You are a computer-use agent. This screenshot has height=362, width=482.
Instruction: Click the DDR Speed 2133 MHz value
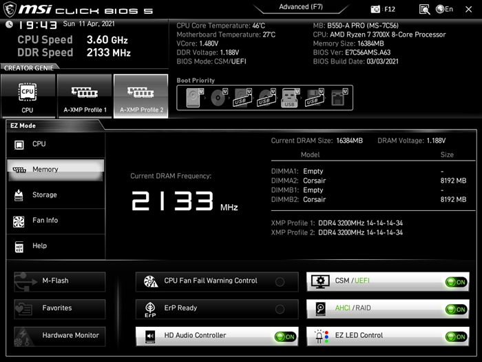coord(109,52)
